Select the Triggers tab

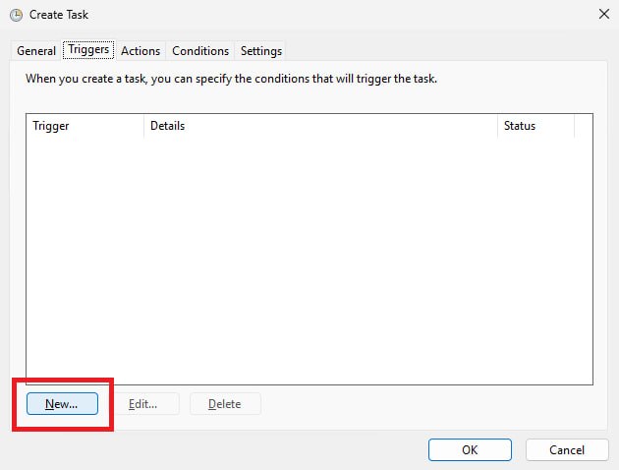pos(88,50)
